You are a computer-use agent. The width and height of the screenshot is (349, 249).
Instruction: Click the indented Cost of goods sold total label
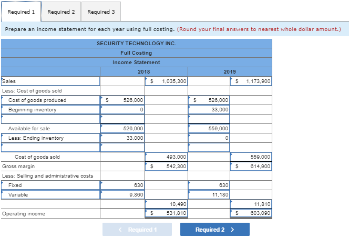37,157
